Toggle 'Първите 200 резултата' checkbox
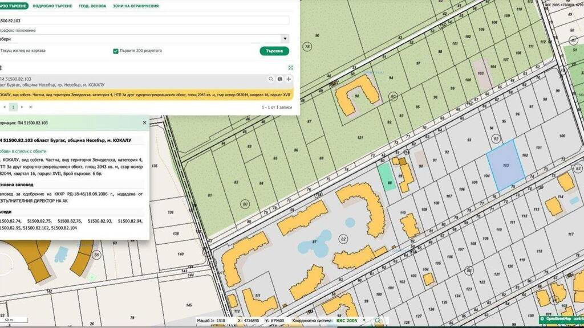 pos(116,51)
